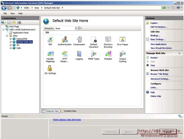The image size is (184, 139).
Task: Open dropdown arrow after WEB1 in breadcrumb
Action: click(x=32, y=8)
